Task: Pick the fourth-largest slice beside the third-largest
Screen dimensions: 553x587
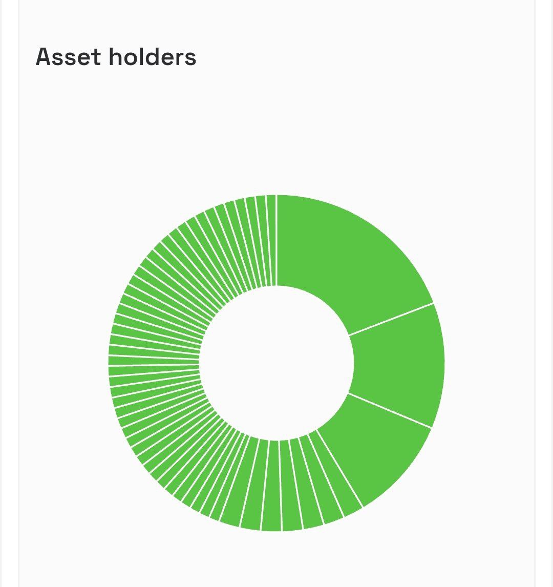Action: pos(333,475)
